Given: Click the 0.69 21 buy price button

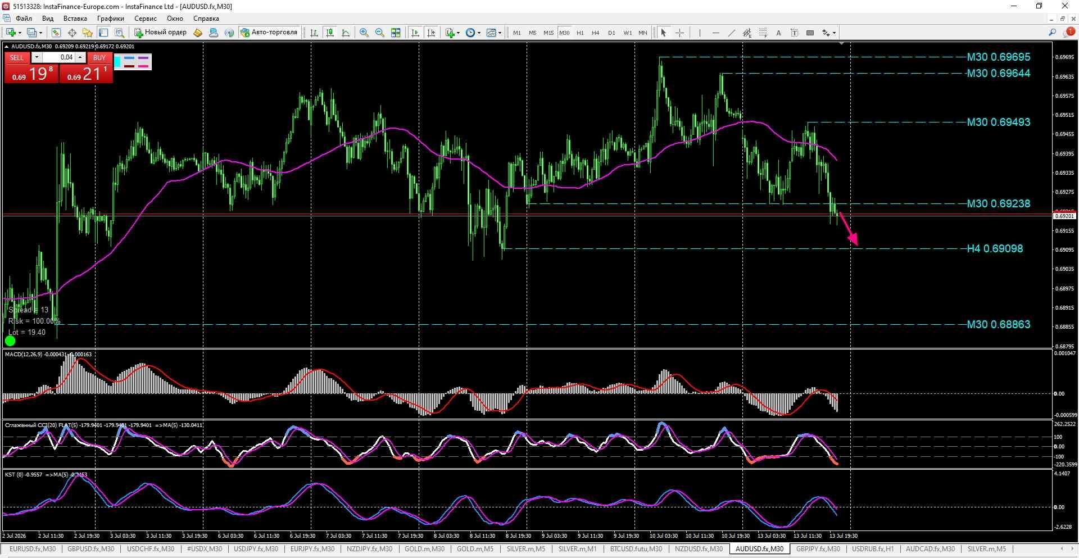Looking at the screenshot, I should coord(86,74).
